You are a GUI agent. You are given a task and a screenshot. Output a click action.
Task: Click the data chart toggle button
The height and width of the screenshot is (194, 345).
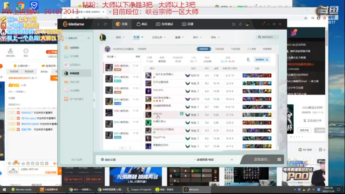pos(261,59)
